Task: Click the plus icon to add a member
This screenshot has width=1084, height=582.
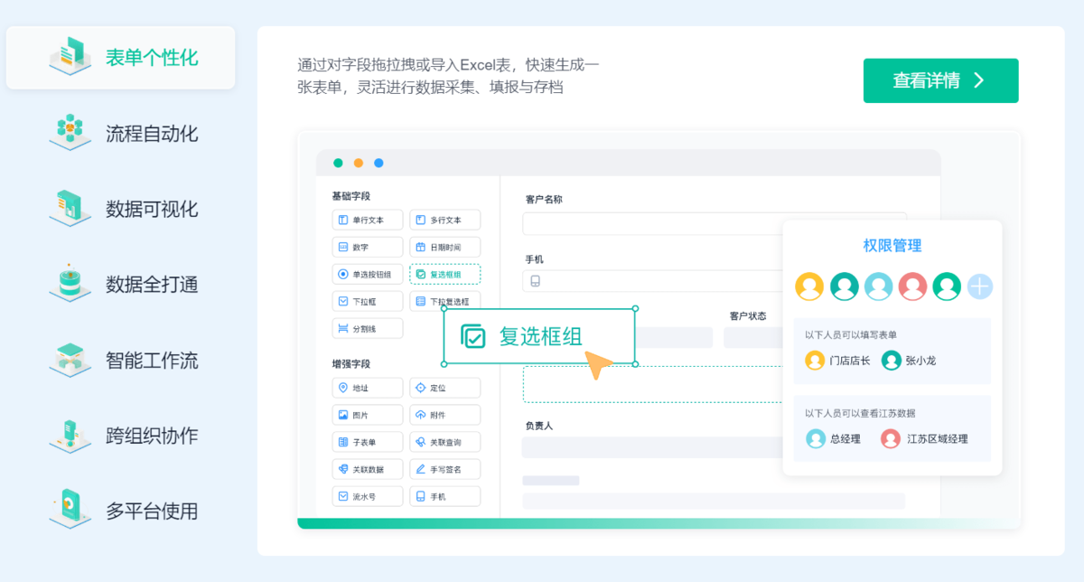Action: click(x=980, y=287)
